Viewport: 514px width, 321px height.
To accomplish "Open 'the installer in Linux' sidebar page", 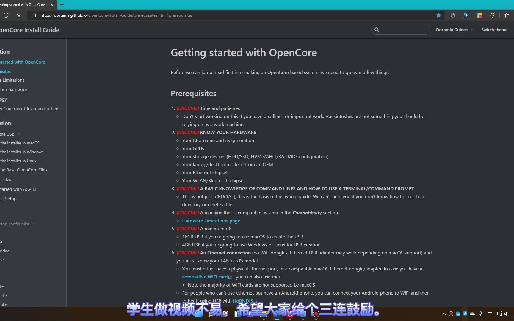I will click(18, 161).
